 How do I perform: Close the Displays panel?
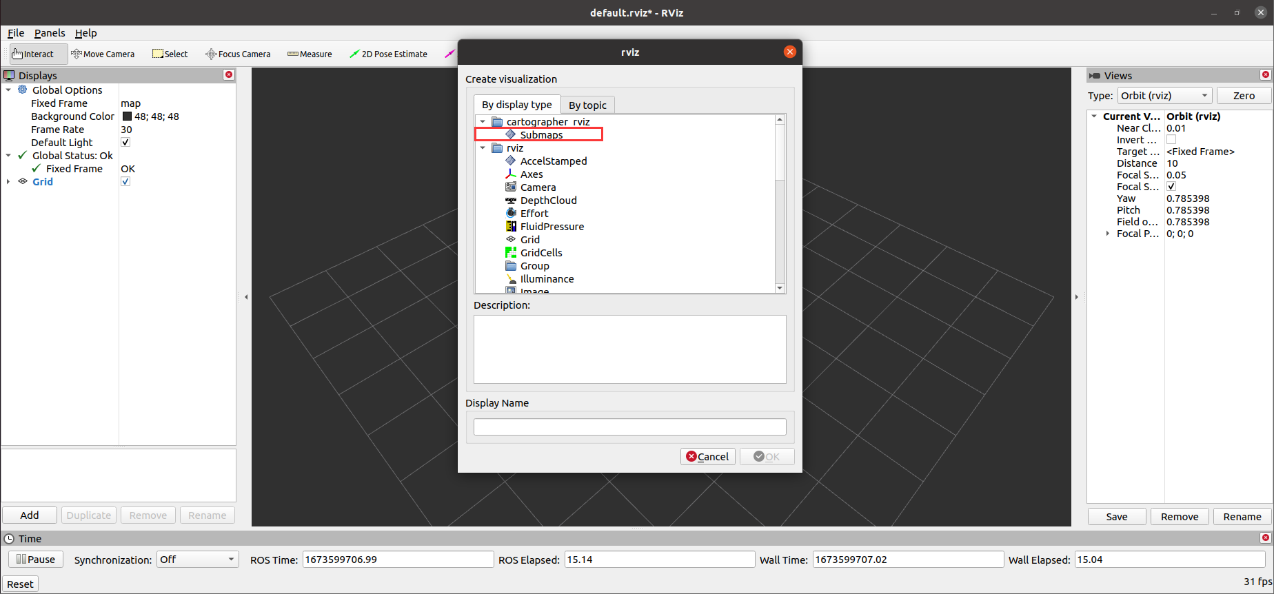click(x=229, y=74)
